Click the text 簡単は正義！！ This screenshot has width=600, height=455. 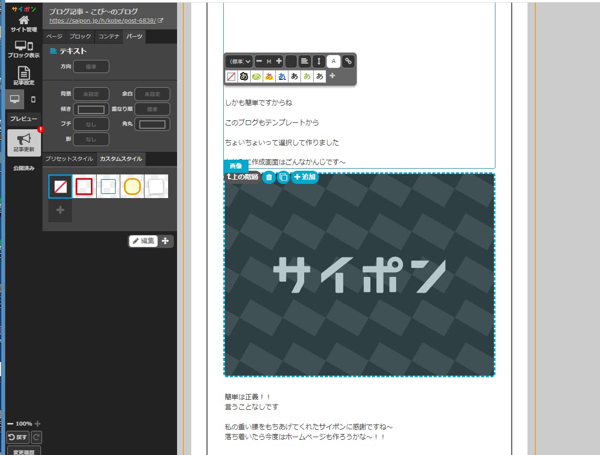(x=248, y=397)
